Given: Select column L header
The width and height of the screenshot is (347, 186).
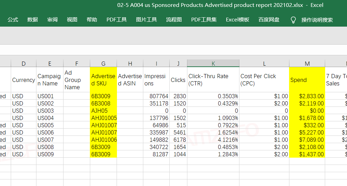Looking at the screenshot, I should tap(264, 64).
